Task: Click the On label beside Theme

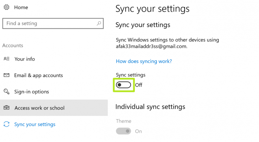Action: (x=138, y=131)
